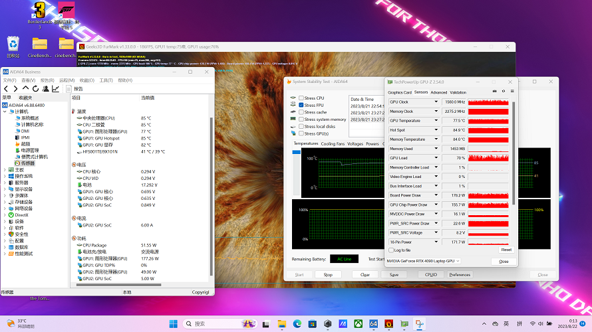Switch to AIDA64 taskbar icon

tap(373, 324)
